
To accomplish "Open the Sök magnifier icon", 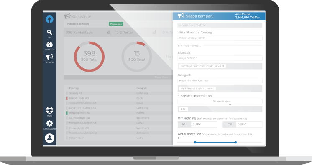I will coord(49,32).
